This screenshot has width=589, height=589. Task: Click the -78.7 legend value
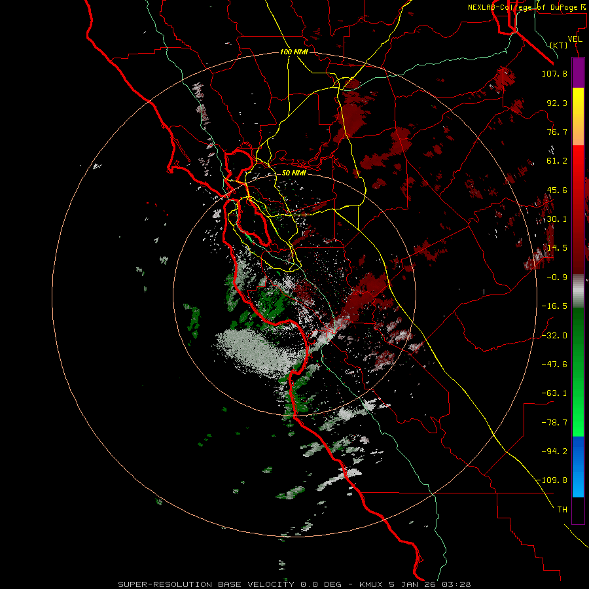(x=554, y=423)
